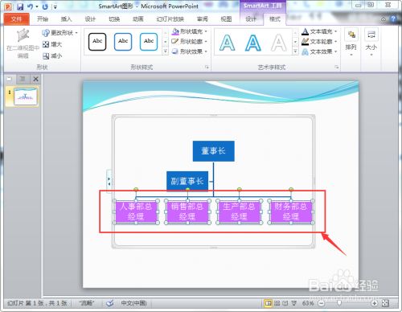Click the spell check icon in status bar
Viewport: 402px width, 312px height.
[x=109, y=303]
